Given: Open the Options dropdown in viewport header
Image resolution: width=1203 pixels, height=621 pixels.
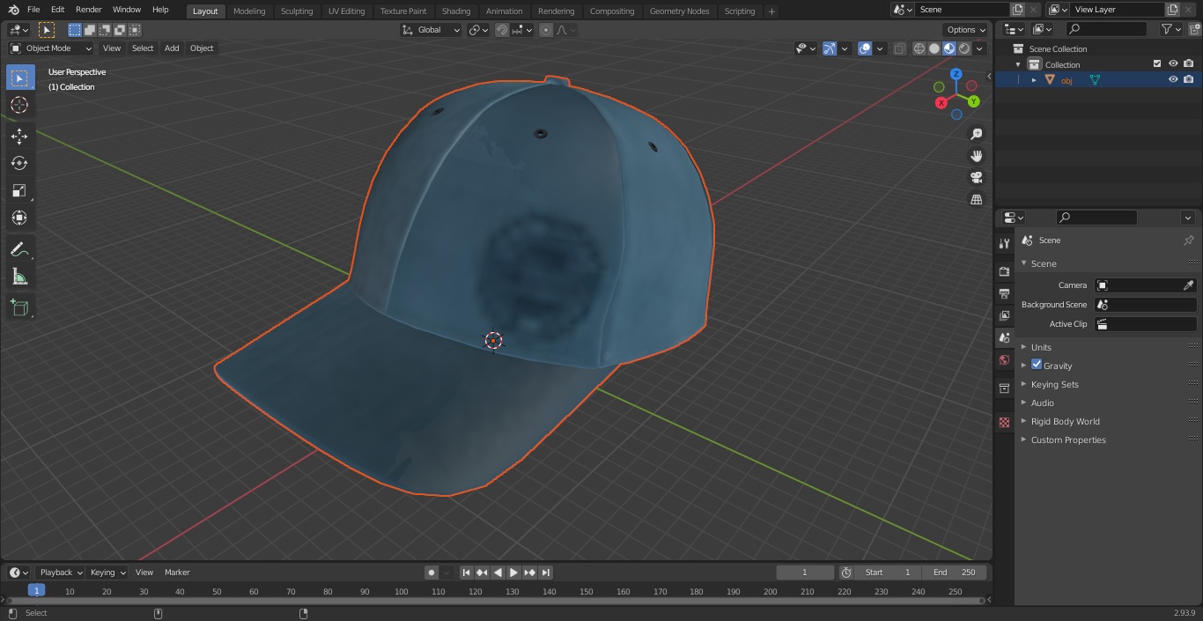Looking at the screenshot, I should pyautogui.click(x=966, y=30).
